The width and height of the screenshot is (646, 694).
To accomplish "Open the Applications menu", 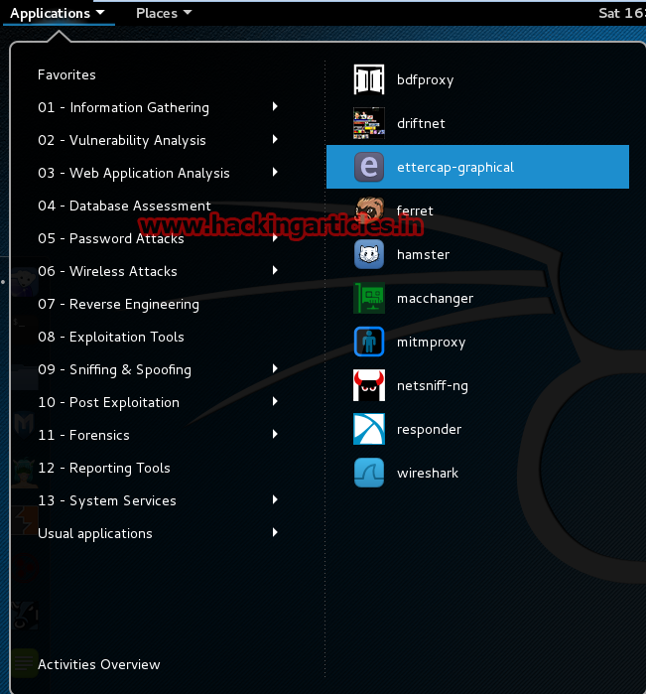I will click(x=58, y=13).
